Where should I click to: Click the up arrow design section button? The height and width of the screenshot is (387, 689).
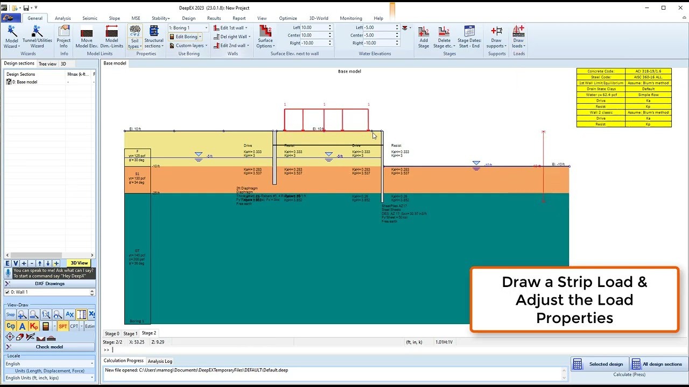tap(39, 263)
